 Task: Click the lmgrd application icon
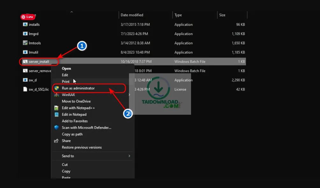tap(25, 34)
